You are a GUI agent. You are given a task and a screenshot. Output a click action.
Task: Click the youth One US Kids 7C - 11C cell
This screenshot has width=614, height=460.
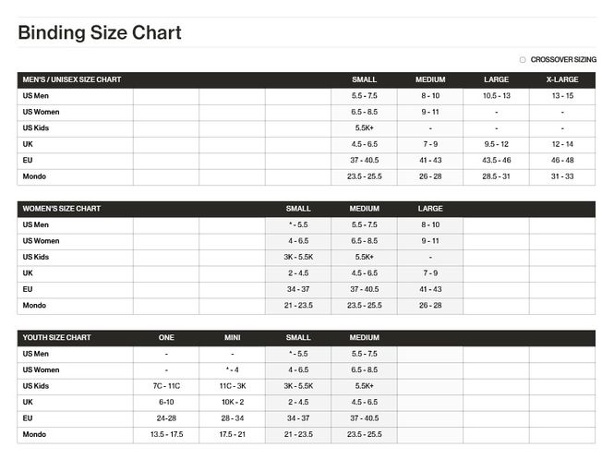pos(166,386)
